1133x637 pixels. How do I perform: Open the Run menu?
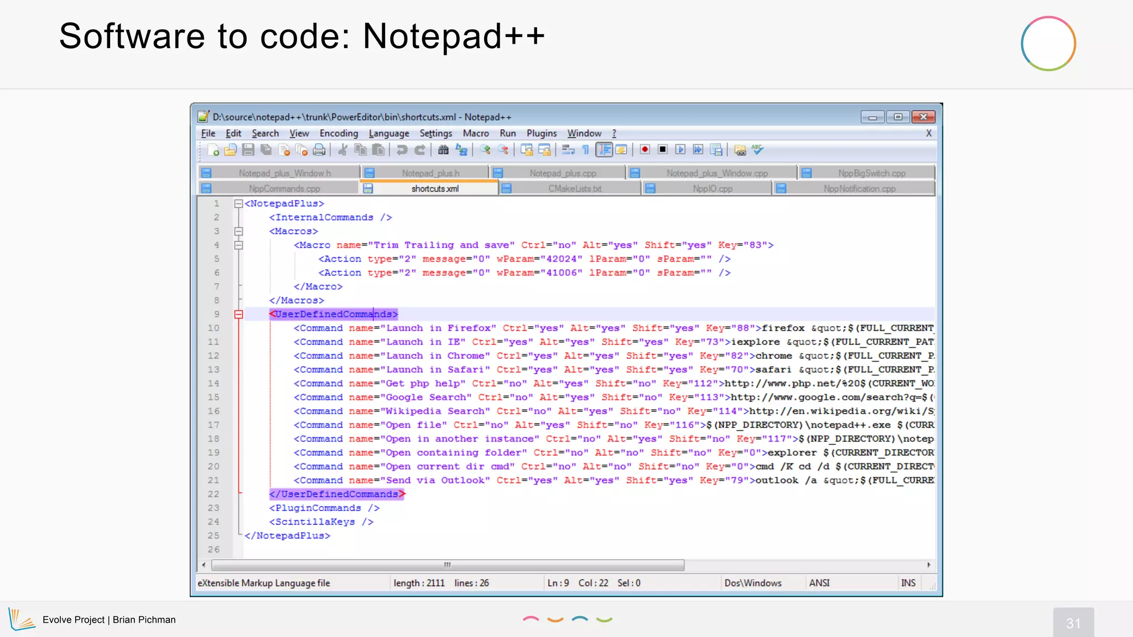pos(507,133)
